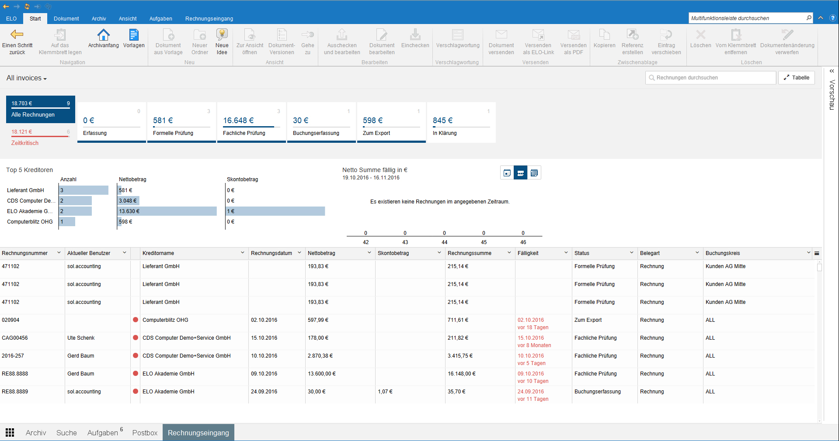Image resolution: width=839 pixels, height=441 pixels.
Task: Click the table column settings icon
Action: point(817,253)
